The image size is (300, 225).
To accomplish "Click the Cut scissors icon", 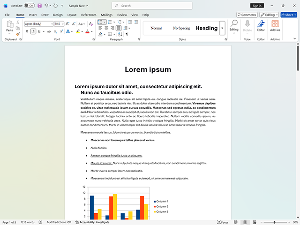I will pyautogui.click(x=18, y=22).
